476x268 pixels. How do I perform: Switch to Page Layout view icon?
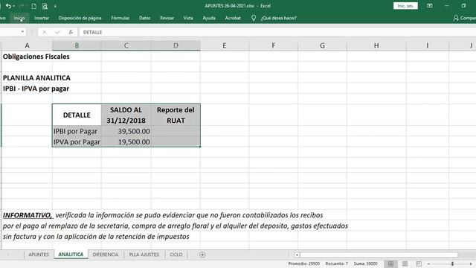pyautogui.click(x=405, y=264)
